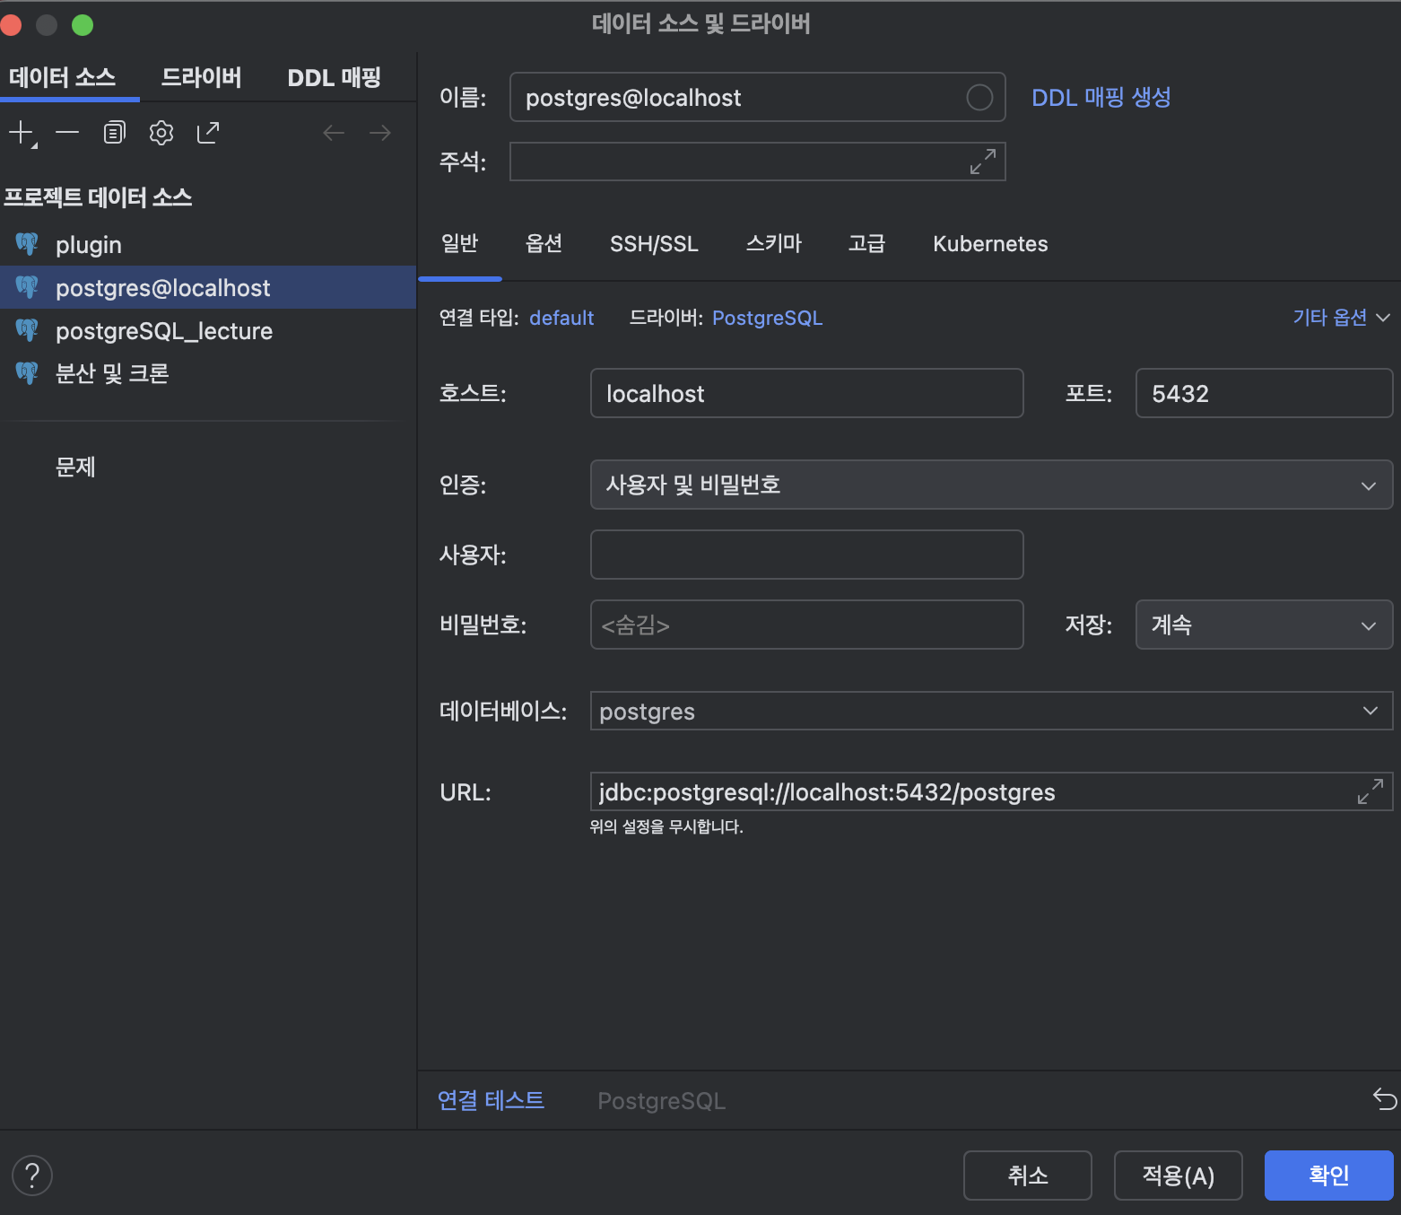The height and width of the screenshot is (1215, 1401).
Task: Open data source settings gear icon
Action: 161,133
